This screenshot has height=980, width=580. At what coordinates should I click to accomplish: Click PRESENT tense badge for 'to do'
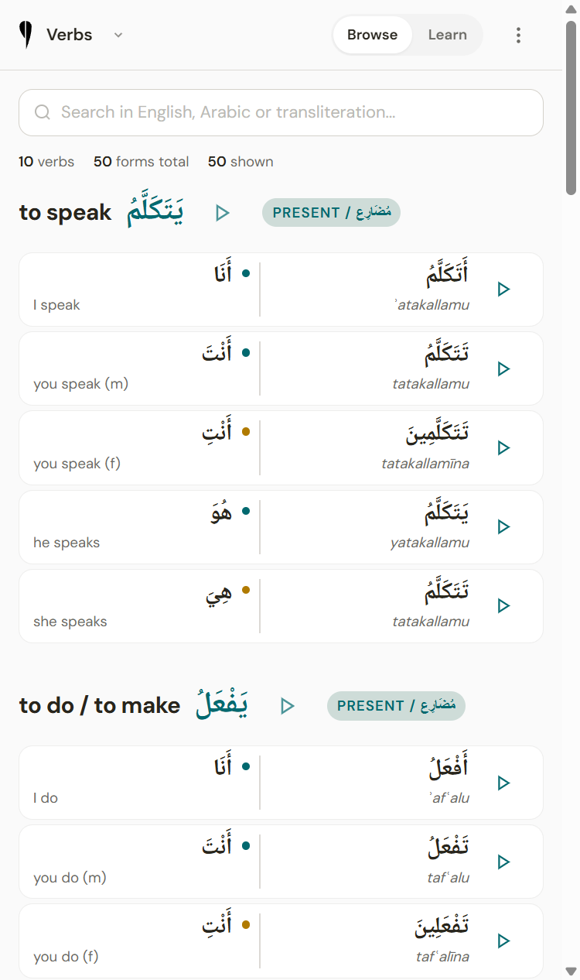point(396,706)
